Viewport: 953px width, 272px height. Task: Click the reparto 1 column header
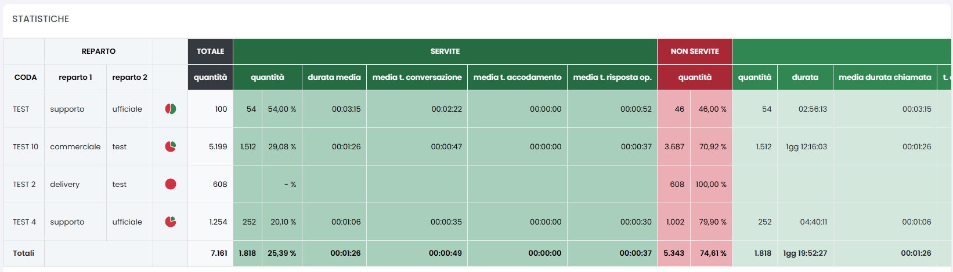(x=75, y=77)
